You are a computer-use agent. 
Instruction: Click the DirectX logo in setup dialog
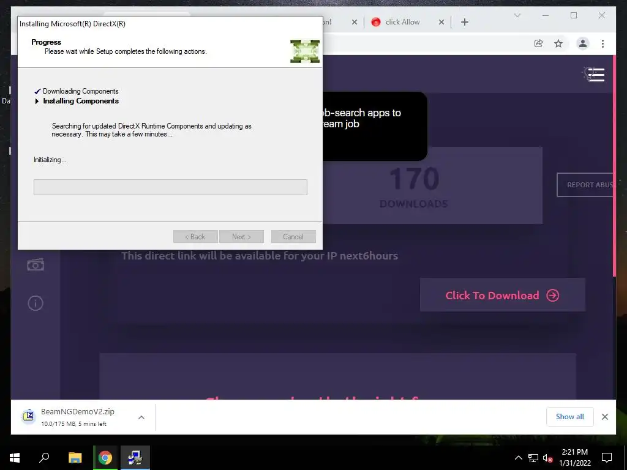pos(305,51)
